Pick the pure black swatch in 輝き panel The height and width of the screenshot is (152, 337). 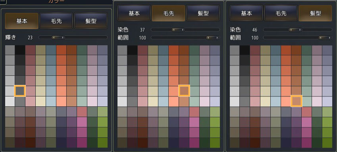pyautogui.click(x=20, y=50)
